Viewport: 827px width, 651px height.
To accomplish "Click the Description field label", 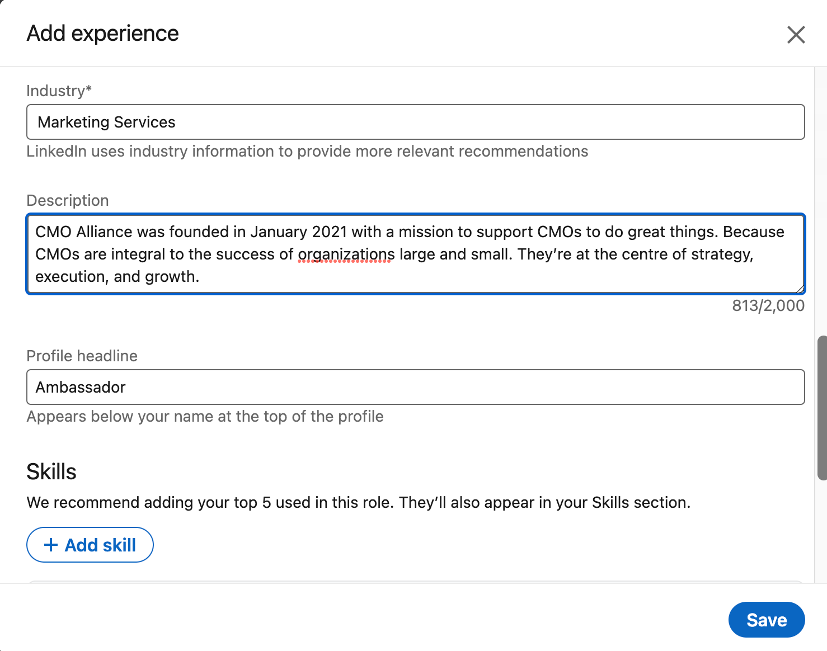I will (68, 200).
